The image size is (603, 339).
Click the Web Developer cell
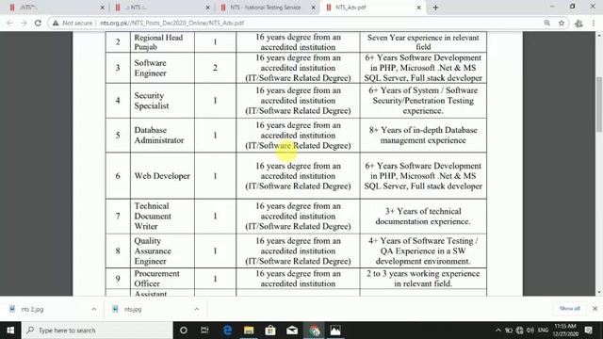tap(162, 176)
